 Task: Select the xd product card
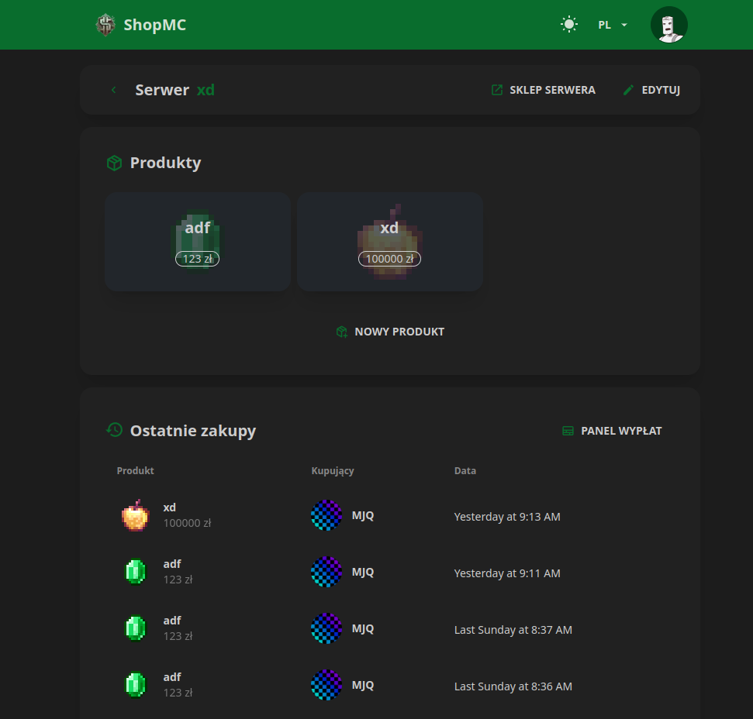point(389,242)
